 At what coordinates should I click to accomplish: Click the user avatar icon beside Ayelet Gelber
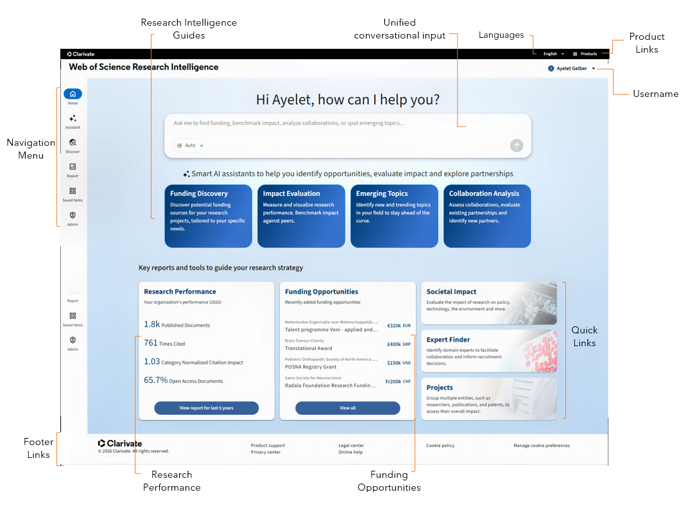pos(551,69)
